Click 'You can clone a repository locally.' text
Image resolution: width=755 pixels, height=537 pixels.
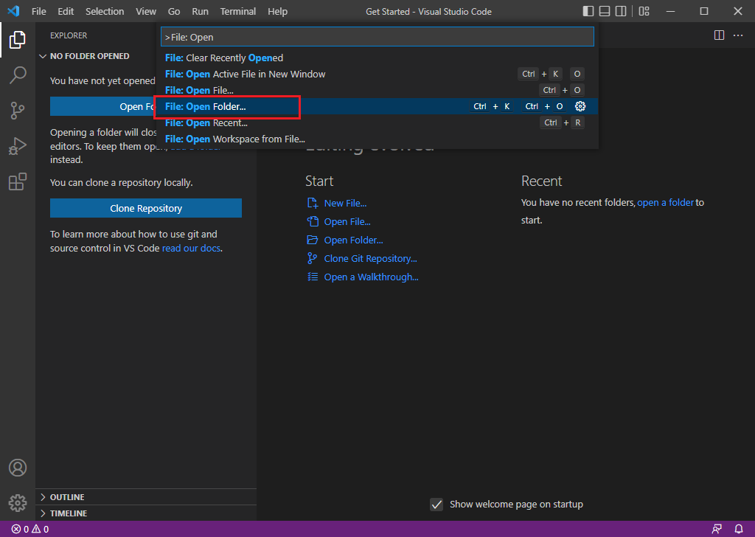122,182
